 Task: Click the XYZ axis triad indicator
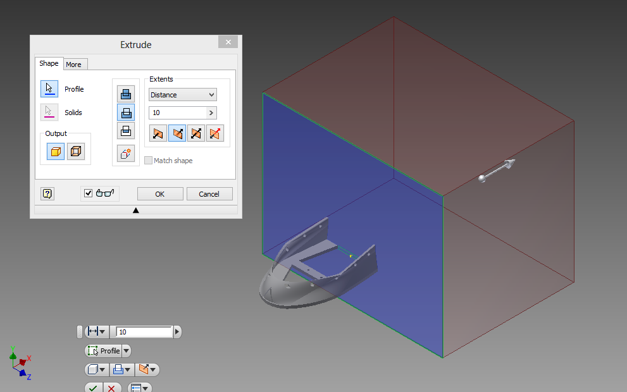20,363
